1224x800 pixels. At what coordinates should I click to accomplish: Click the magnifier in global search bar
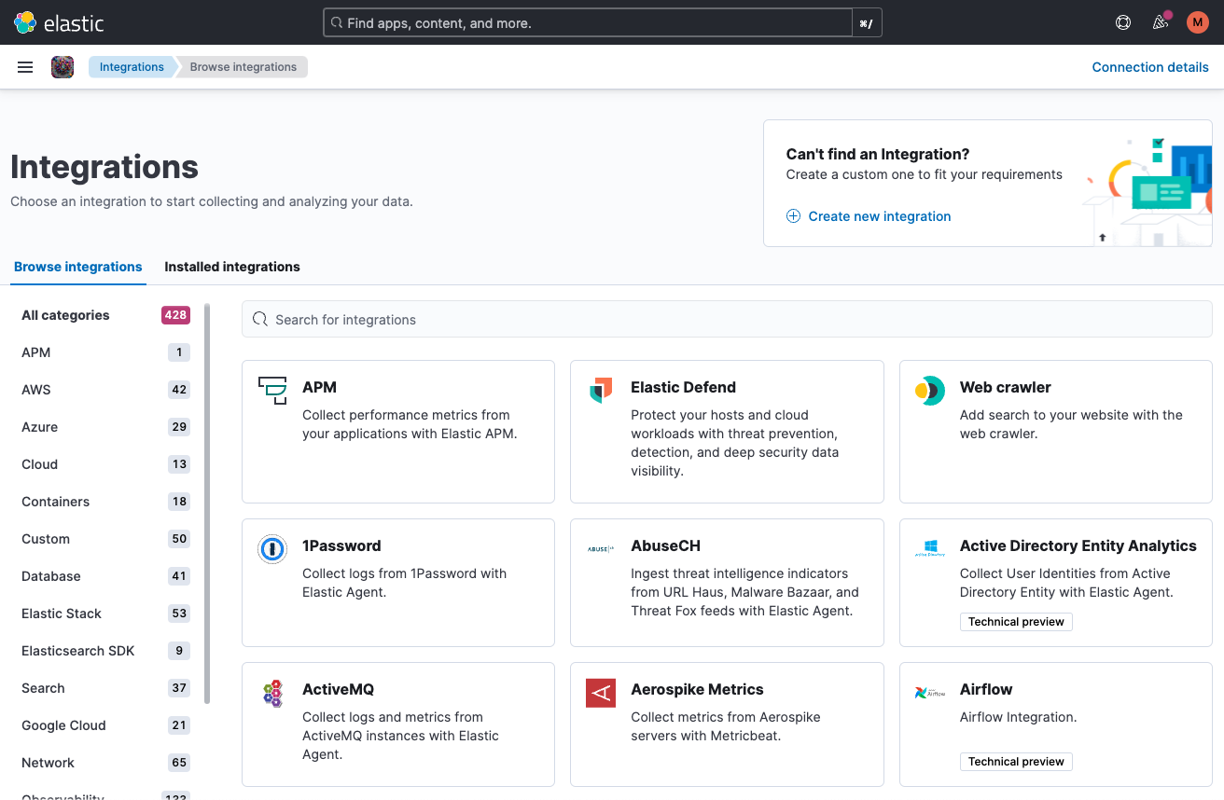pos(336,23)
